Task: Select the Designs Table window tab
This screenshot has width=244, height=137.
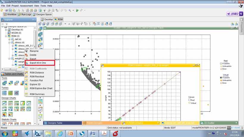Action: [x=62, y=123]
